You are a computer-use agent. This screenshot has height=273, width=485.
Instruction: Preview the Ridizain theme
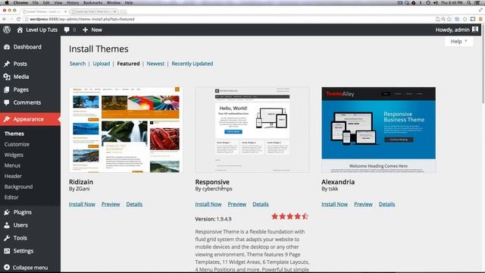[111, 204]
